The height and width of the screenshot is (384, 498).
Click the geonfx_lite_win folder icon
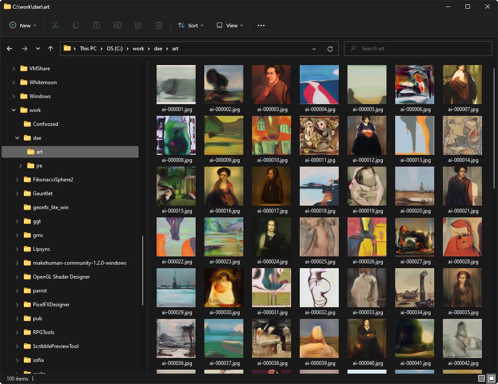(27, 207)
